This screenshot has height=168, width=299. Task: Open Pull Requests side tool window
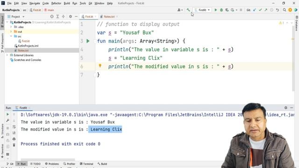pyautogui.click(x=2, y=43)
